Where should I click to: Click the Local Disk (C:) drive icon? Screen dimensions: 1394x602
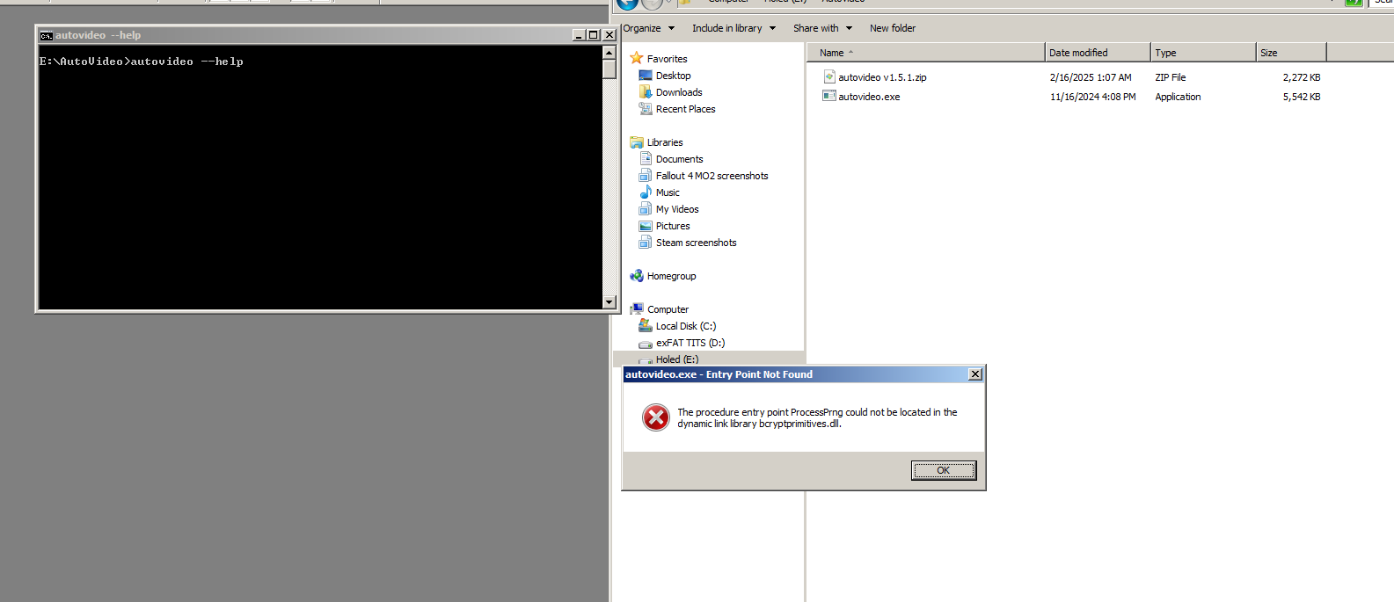[646, 325]
